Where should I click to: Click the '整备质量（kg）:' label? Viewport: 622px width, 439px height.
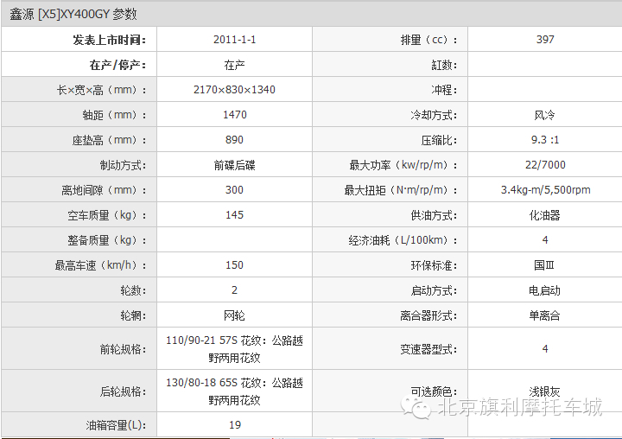pyautogui.click(x=107, y=239)
